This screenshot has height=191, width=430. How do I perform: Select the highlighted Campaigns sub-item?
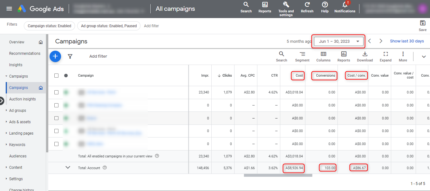point(26,88)
